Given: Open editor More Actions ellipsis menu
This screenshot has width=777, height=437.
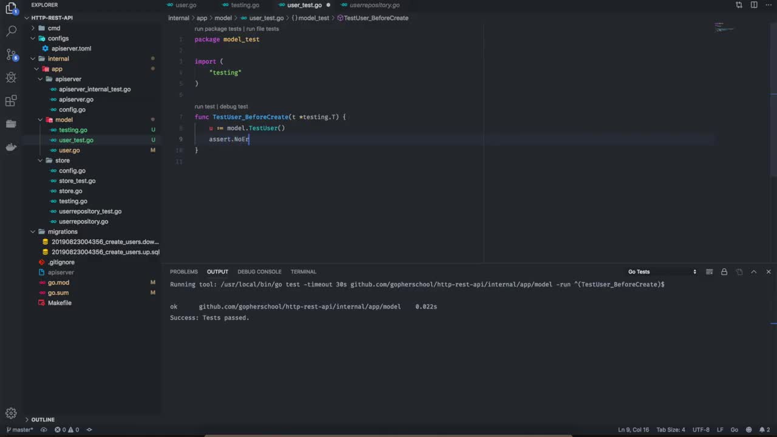Looking at the screenshot, I should click(769, 5).
